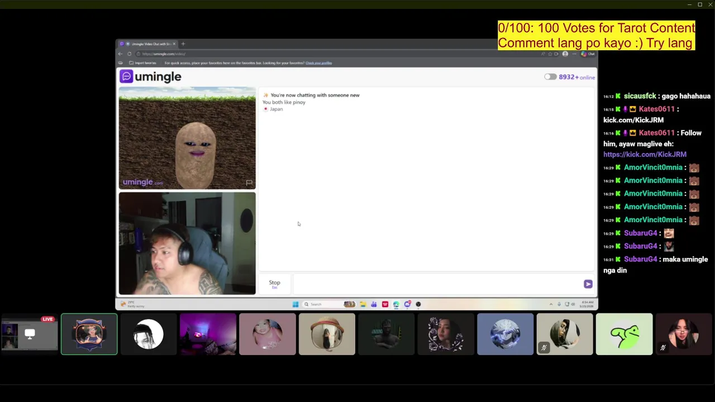
Task: Click the SubaruG4 'maka umingle nga din' message
Action: [655, 265]
